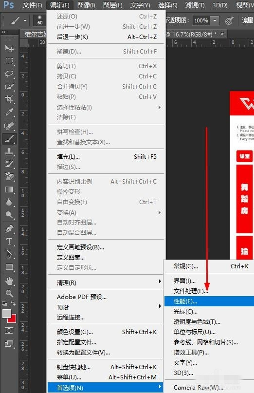Image resolution: width=254 pixels, height=393 pixels.
Task: Open the 编辑(E) menu
Action: tap(60, 5)
